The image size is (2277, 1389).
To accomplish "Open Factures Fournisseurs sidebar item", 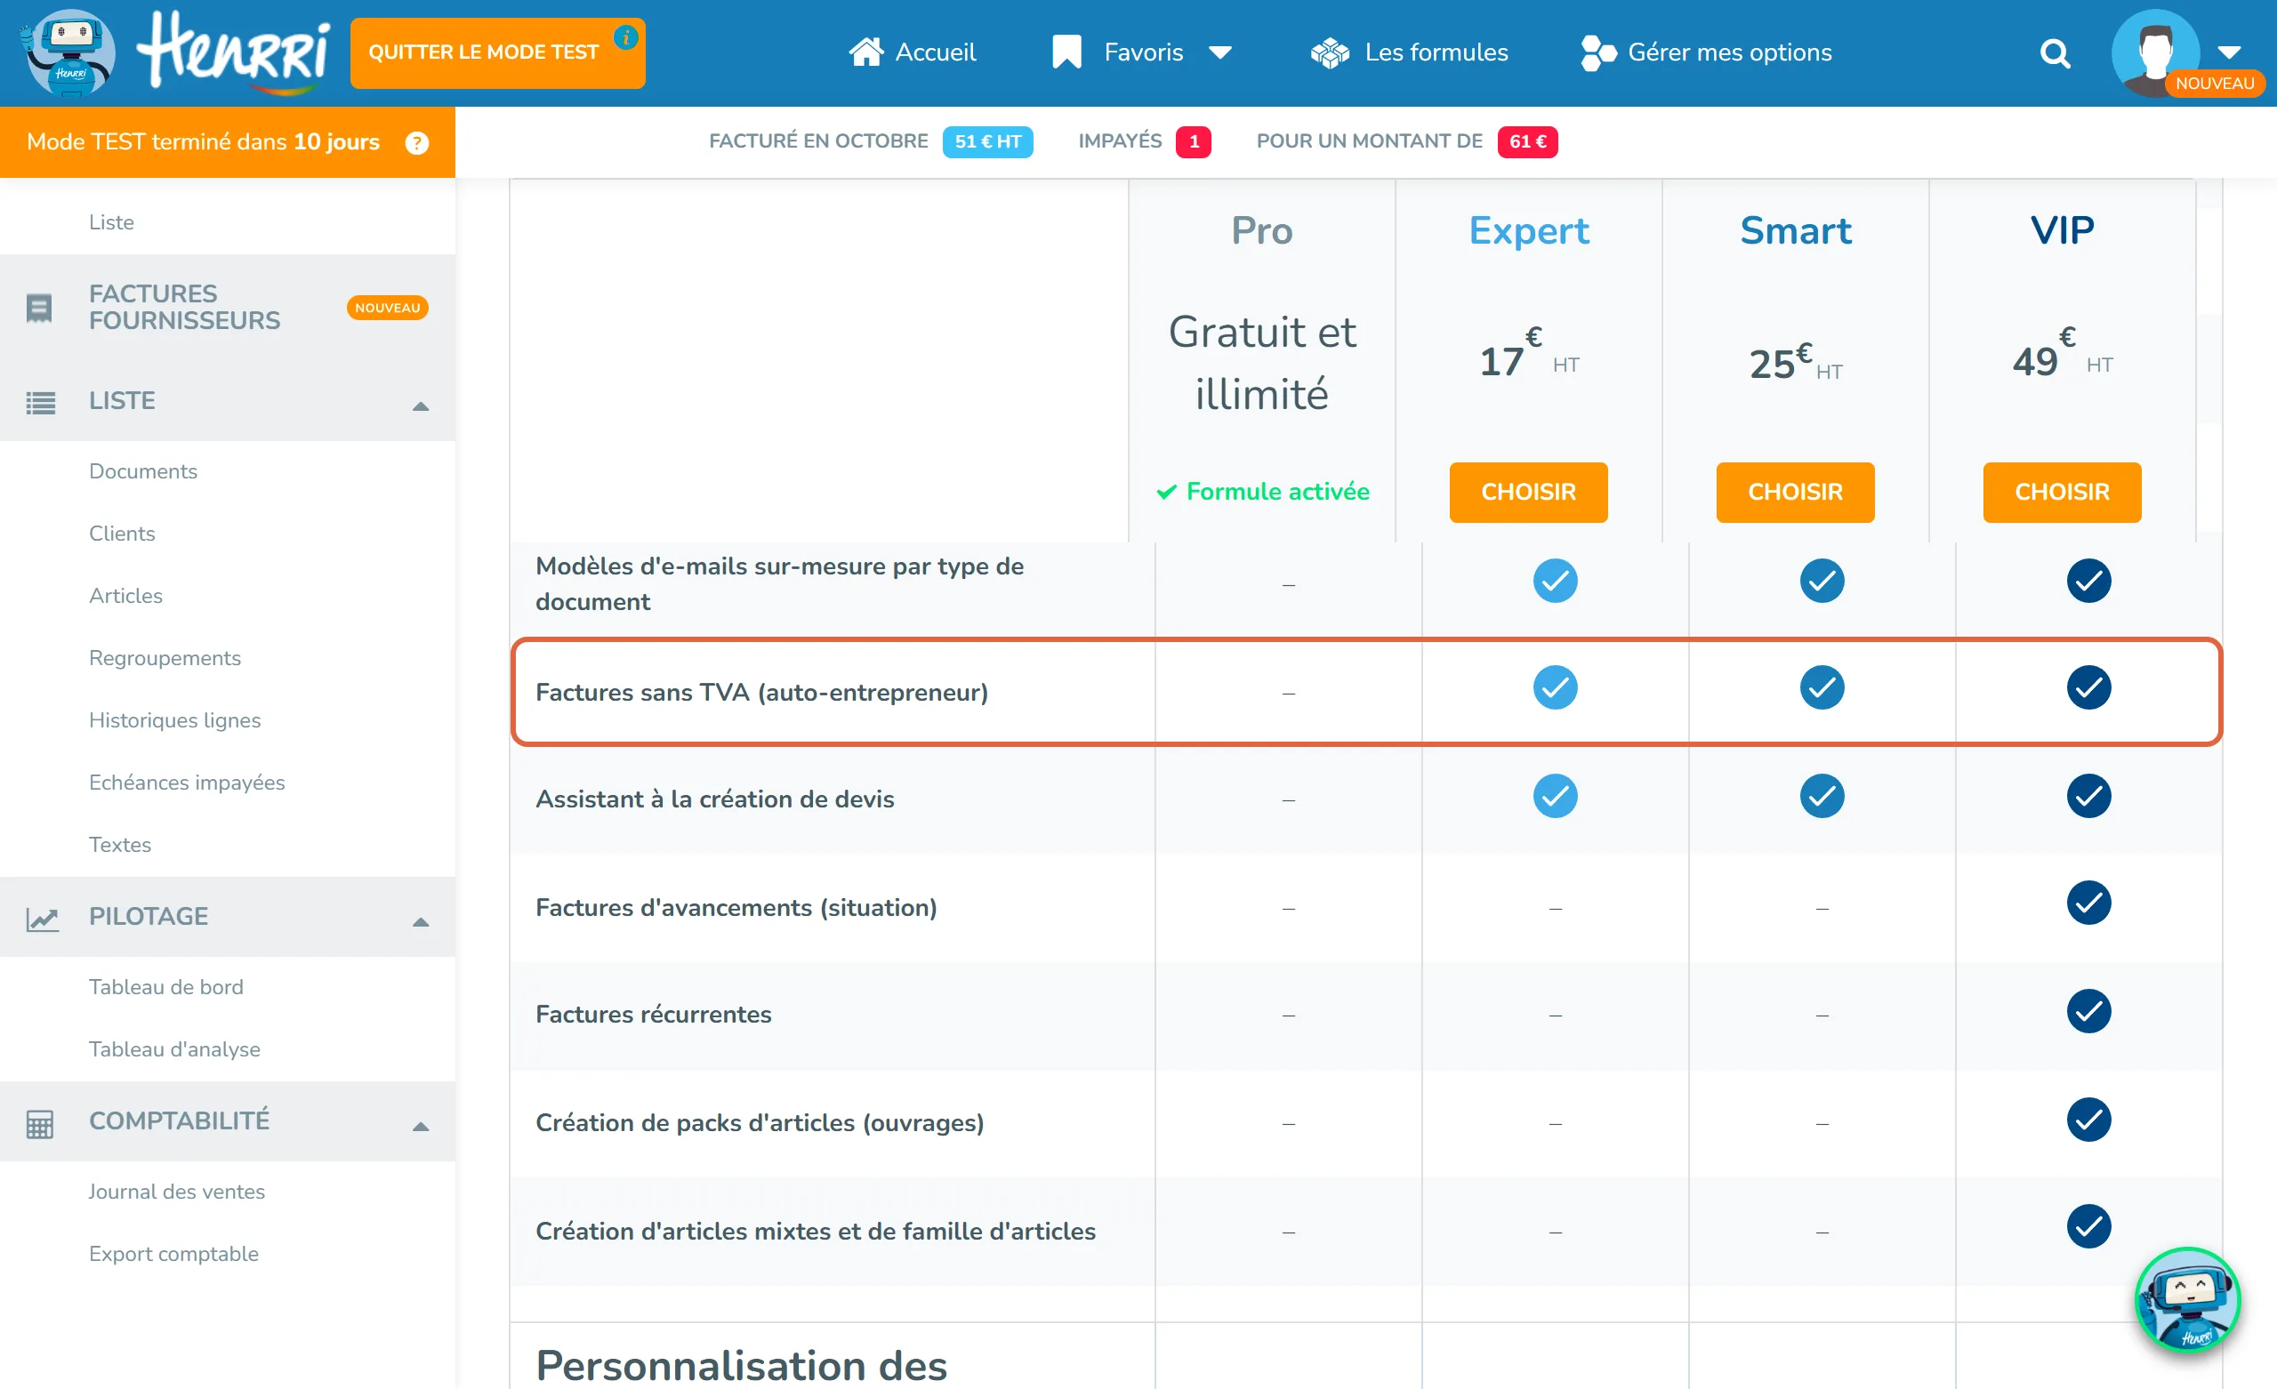I will coord(228,307).
